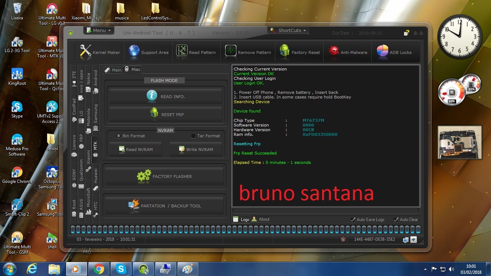This screenshot has width=491, height=276.
Task: Open the Logs tab
Action: point(241,219)
